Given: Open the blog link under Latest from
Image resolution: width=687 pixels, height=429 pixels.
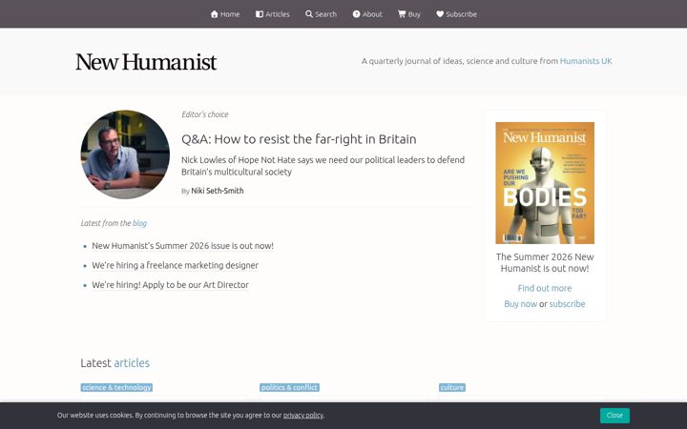Looking at the screenshot, I should coord(139,223).
